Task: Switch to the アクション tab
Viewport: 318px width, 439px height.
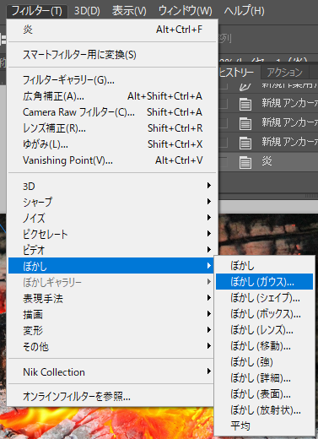Action: 284,73
